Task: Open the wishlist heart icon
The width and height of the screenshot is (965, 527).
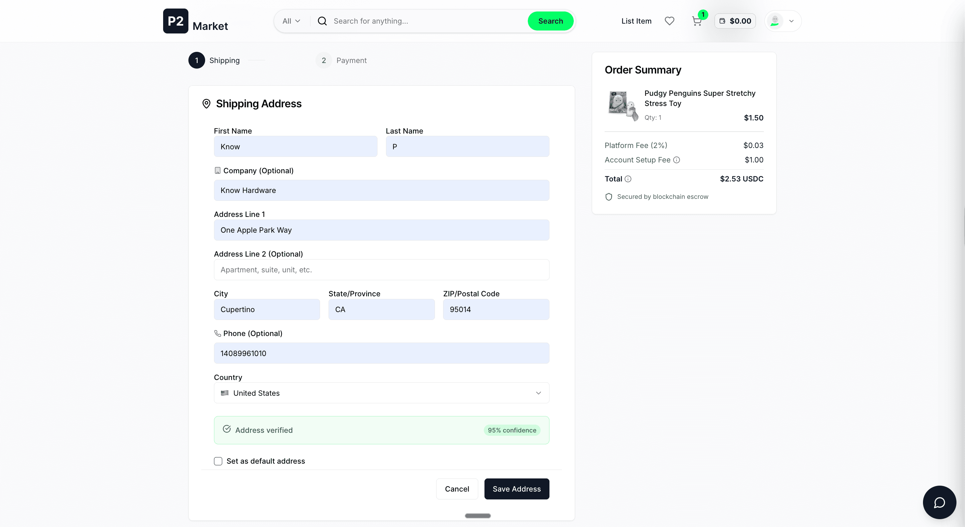Action: point(669,21)
